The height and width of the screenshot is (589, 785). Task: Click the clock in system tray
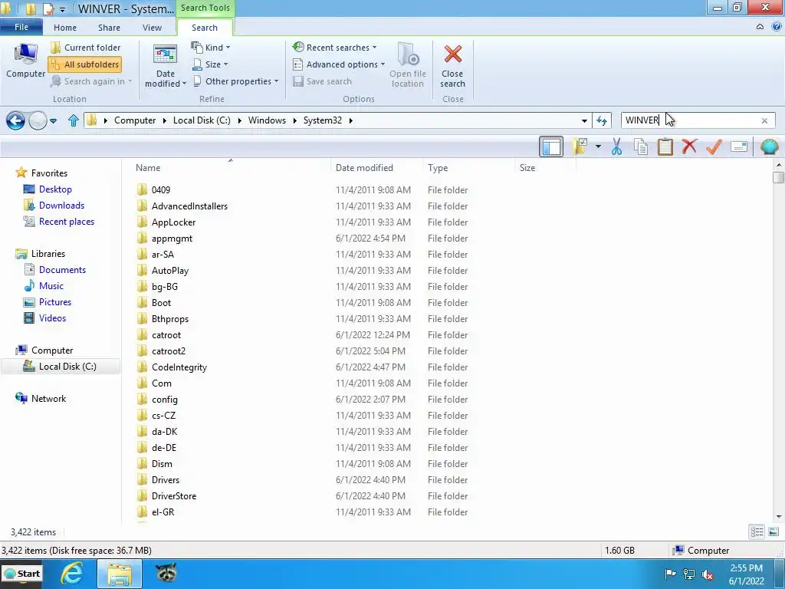click(747, 574)
